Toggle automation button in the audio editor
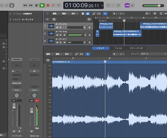The image size is (167, 138). click(x=76, y=54)
